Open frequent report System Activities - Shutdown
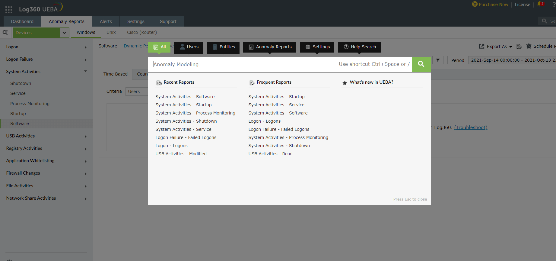Screen dimensions: 556x261 tap(279, 146)
